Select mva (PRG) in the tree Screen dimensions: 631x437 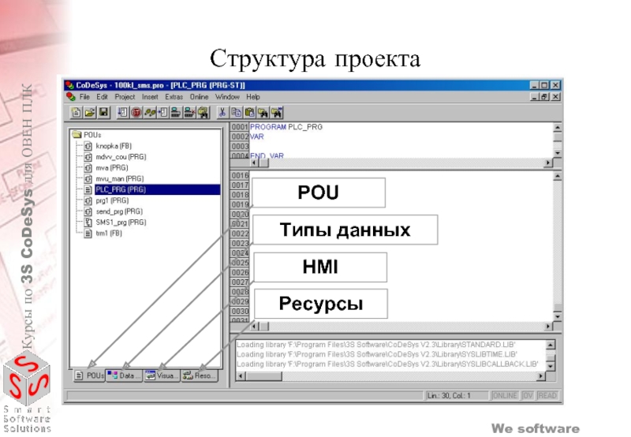coord(112,168)
